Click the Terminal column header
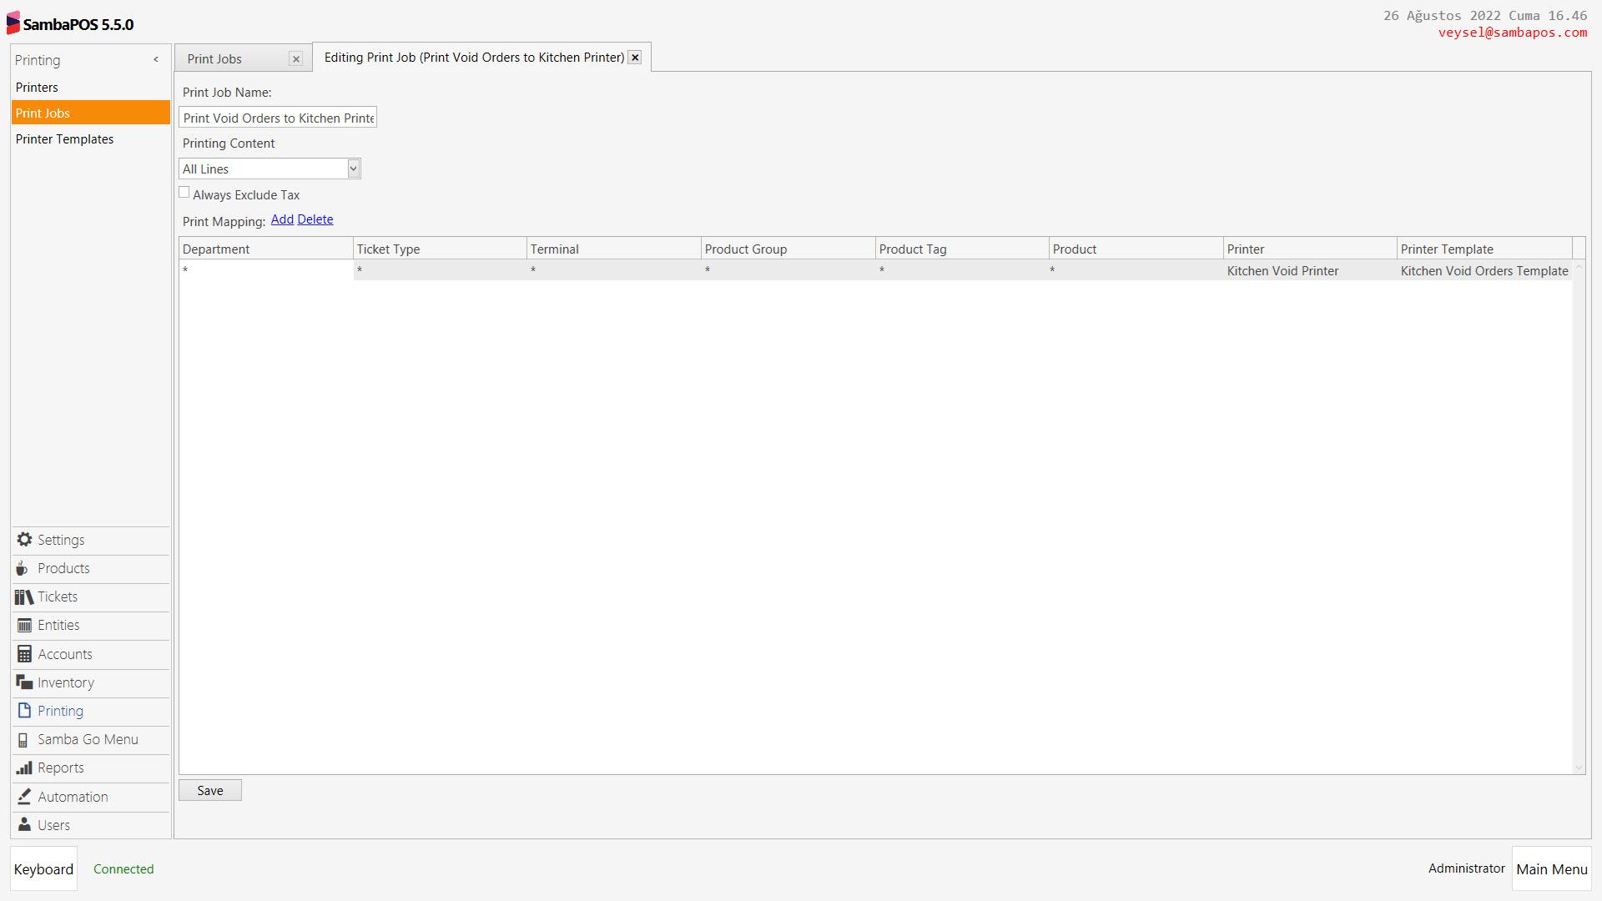This screenshot has height=901, width=1602. [613, 249]
